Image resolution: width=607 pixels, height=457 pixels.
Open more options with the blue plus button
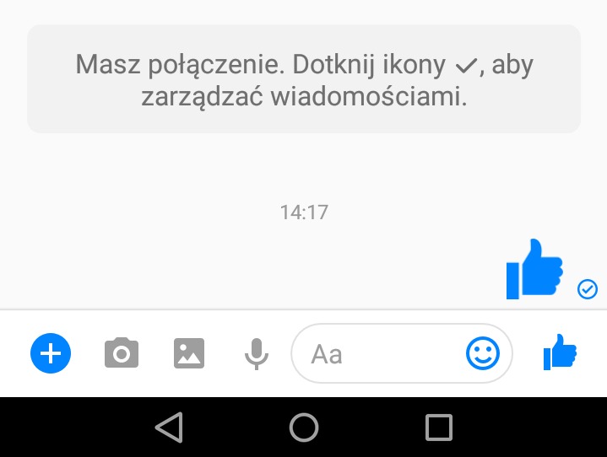pos(51,353)
